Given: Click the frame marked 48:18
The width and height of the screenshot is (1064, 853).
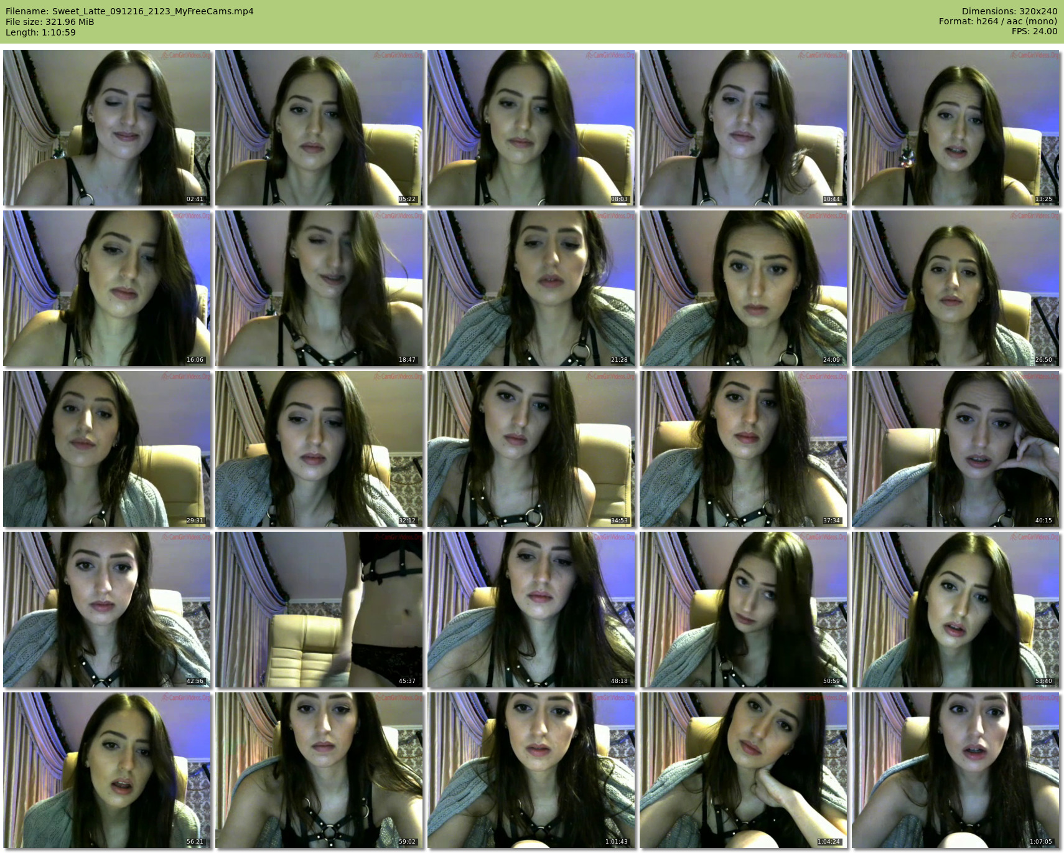Looking at the screenshot, I should (x=531, y=610).
